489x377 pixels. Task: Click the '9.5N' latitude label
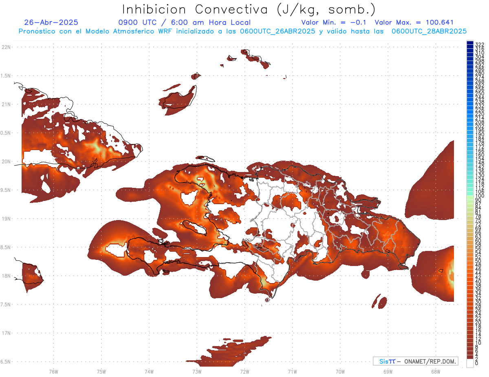[6, 190]
